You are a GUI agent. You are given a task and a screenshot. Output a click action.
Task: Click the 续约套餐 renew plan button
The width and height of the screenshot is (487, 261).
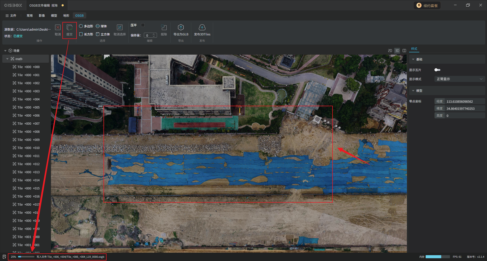(x=427, y=6)
